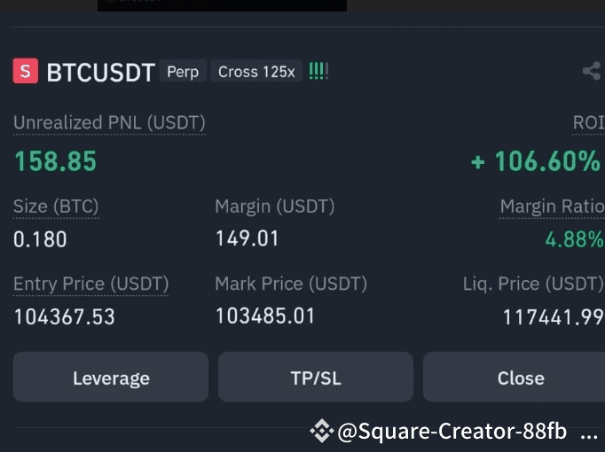The image size is (605, 452).
Task: Tap the Size (BTC) label
Action: [x=56, y=207]
